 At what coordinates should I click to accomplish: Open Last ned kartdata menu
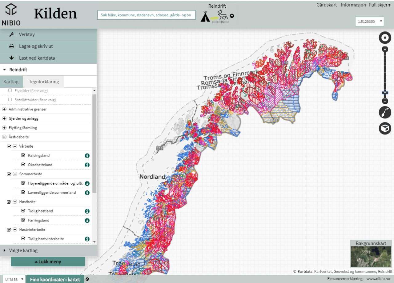point(49,58)
